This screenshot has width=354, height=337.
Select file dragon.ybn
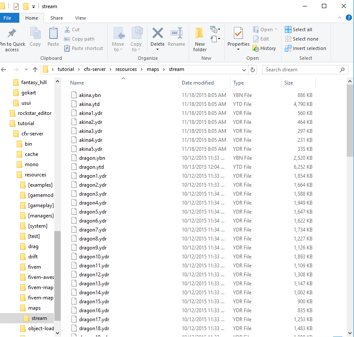tap(92, 158)
